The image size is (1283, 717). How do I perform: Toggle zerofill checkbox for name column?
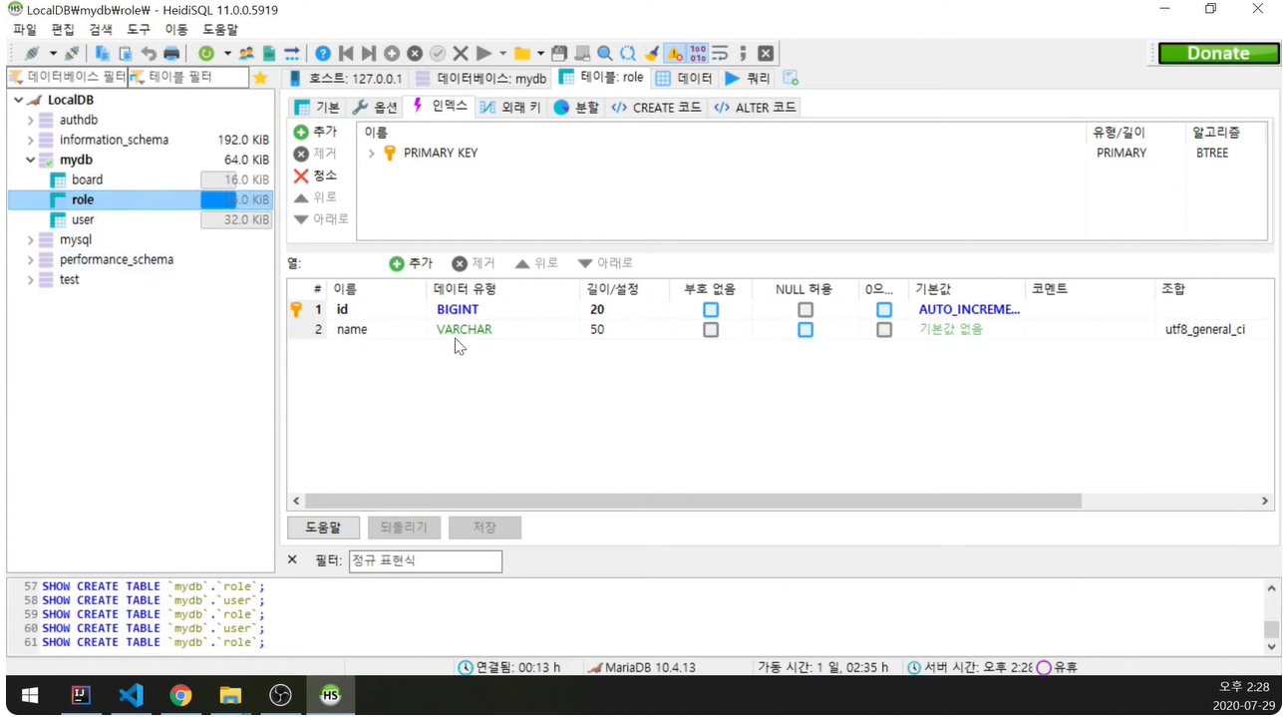[884, 330]
